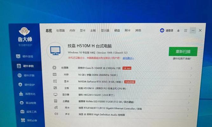
Task: Click the HKC2413 SG241 monitor text
Action: tap(96, 95)
